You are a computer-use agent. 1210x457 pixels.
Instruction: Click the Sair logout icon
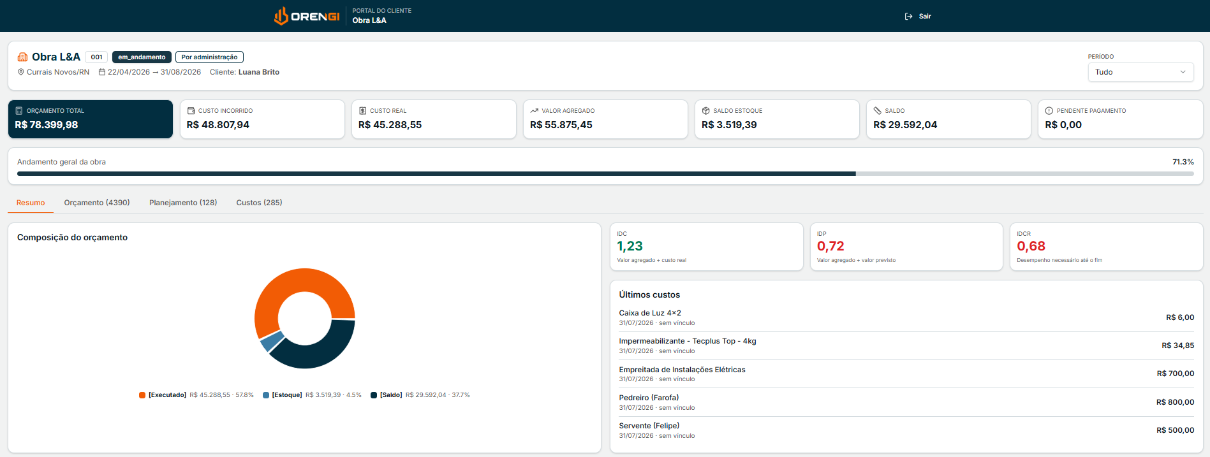908,16
